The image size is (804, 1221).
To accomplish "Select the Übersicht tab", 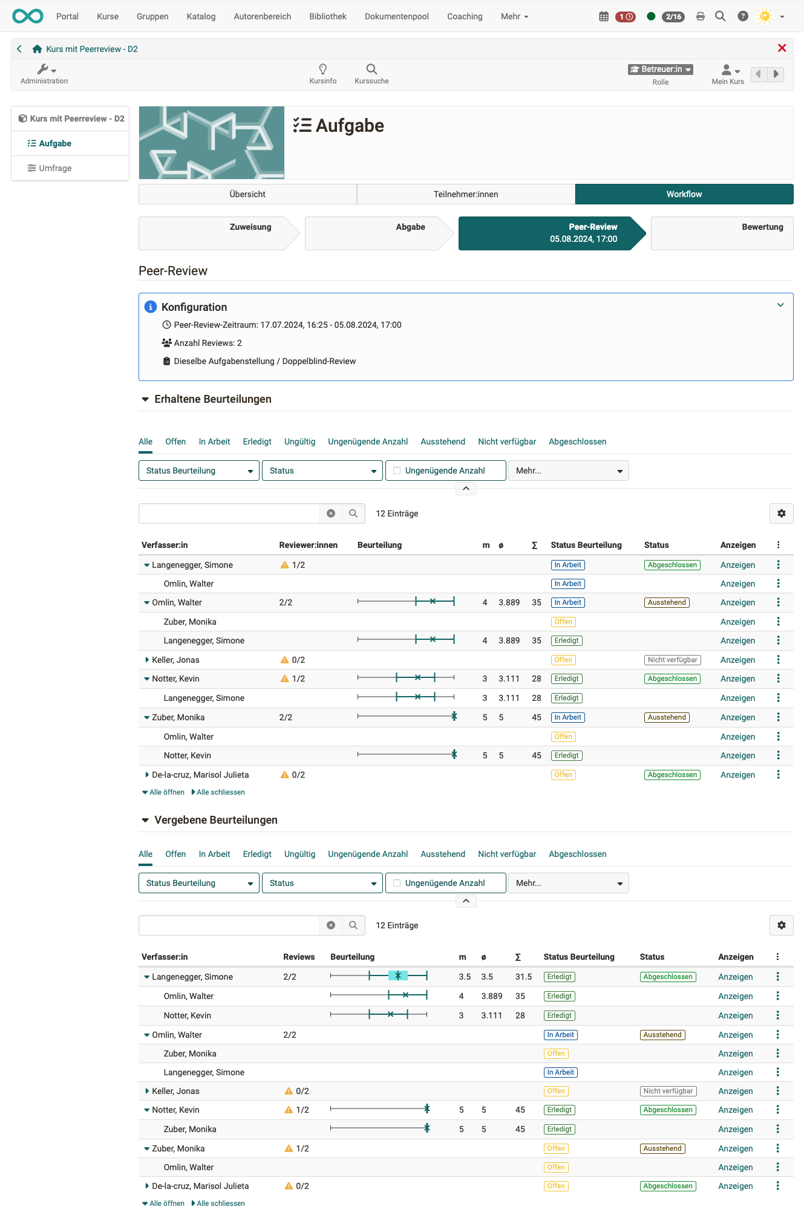I will [x=247, y=194].
